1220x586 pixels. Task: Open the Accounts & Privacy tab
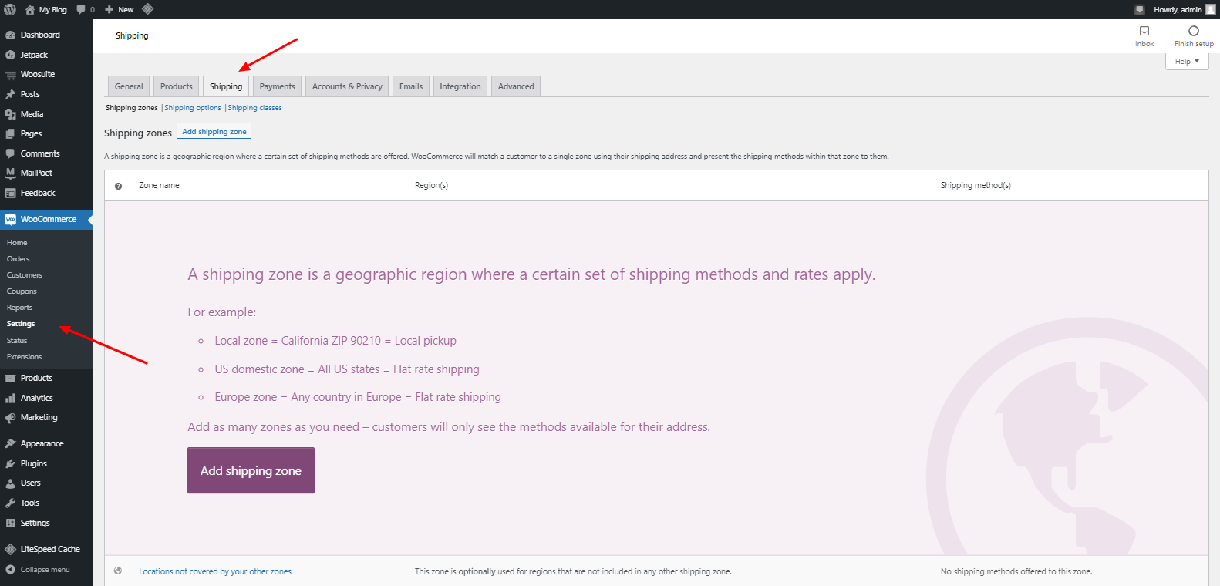[x=347, y=86]
